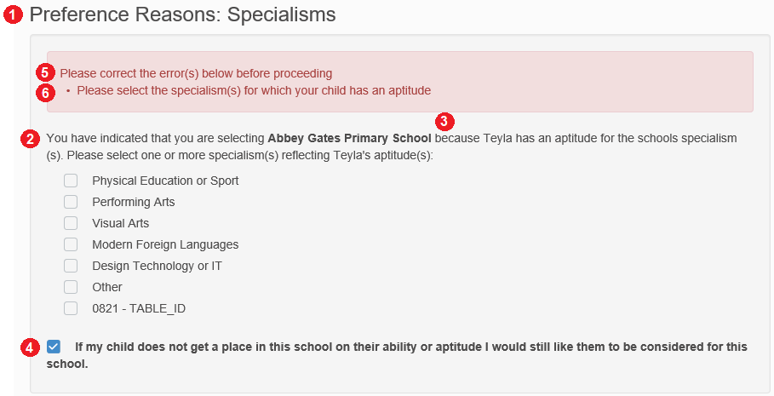
Task: Click red annotation marker number 2
Action: point(30,140)
